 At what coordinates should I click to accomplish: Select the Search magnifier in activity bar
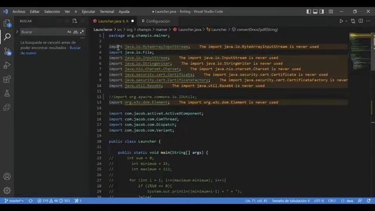(7, 37)
